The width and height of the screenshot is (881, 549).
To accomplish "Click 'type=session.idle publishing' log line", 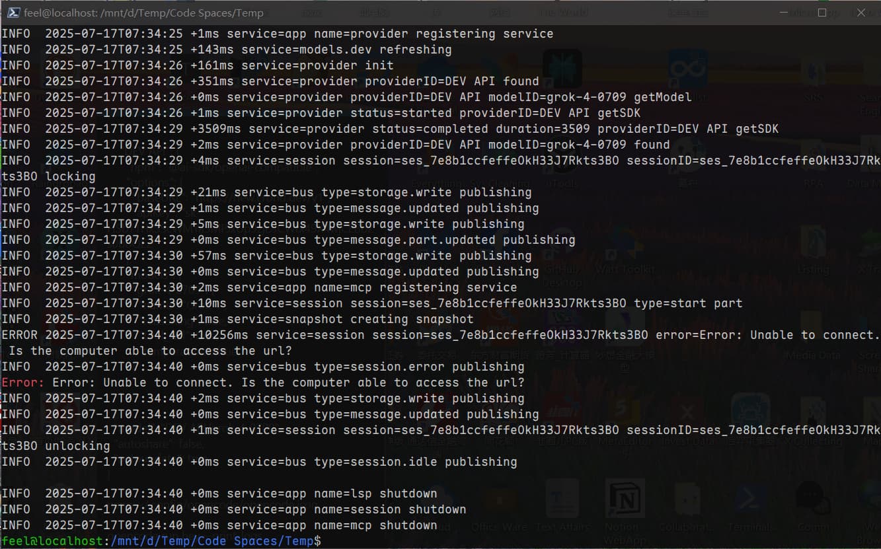I will [259, 462].
